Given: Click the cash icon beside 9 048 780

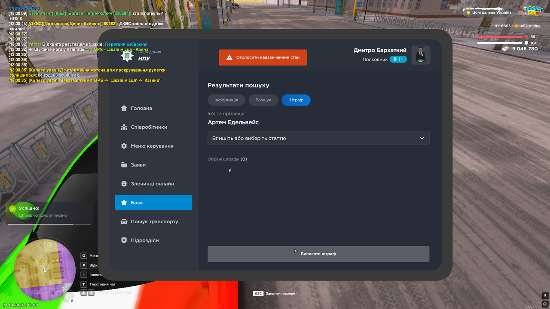Looking at the screenshot, I should point(505,49).
